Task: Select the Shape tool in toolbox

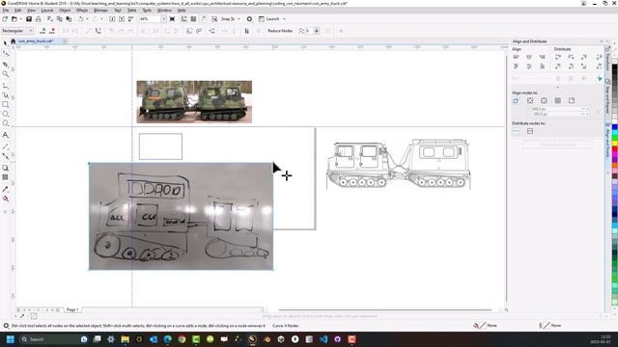Action: click(x=6, y=53)
